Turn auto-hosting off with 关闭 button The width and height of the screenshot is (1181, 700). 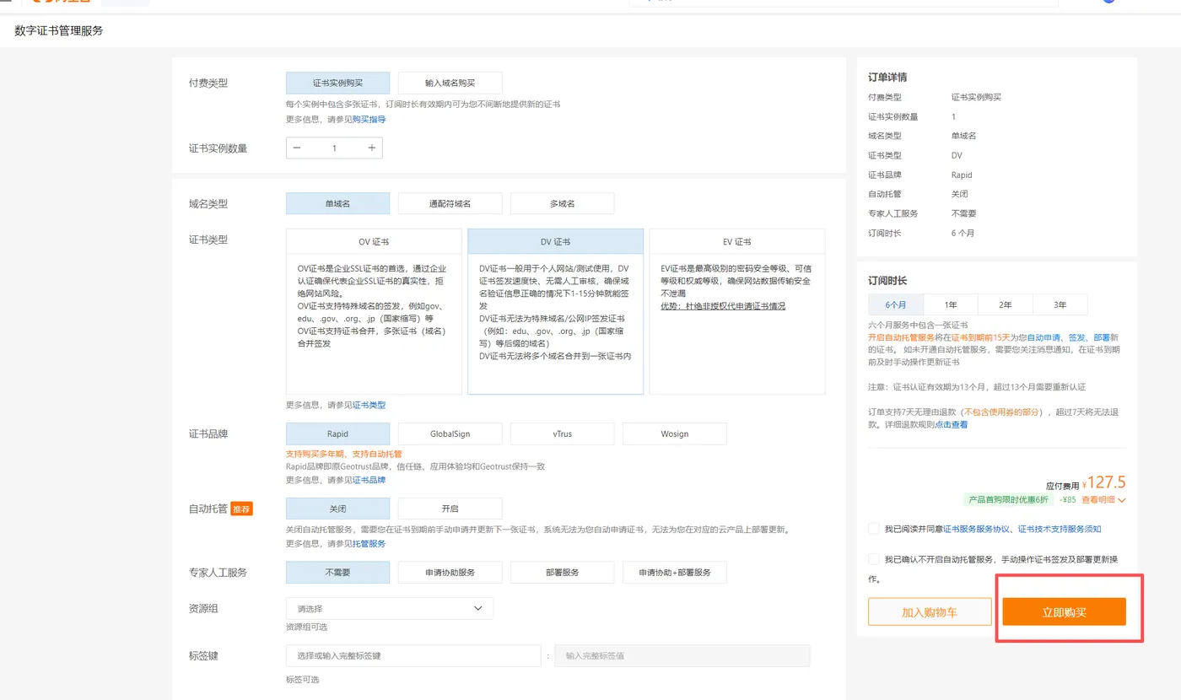click(338, 509)
